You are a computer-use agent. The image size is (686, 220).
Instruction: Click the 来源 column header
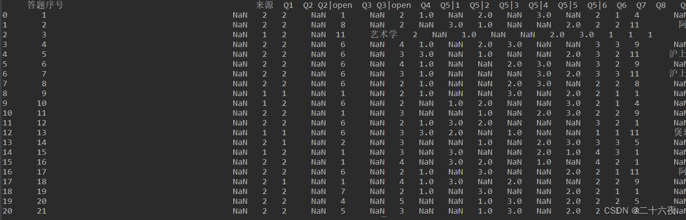(x=265, y=5)
